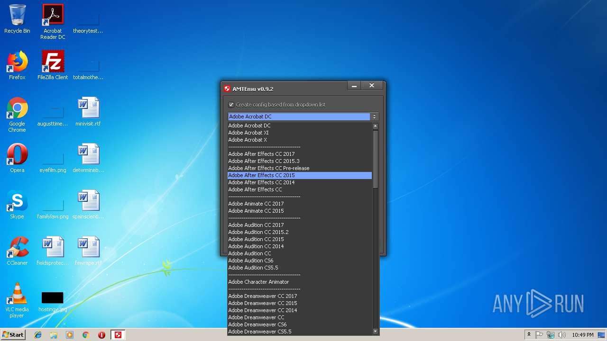Collapse the Adobe Acrobat DC dropdown

click(374, 117)
